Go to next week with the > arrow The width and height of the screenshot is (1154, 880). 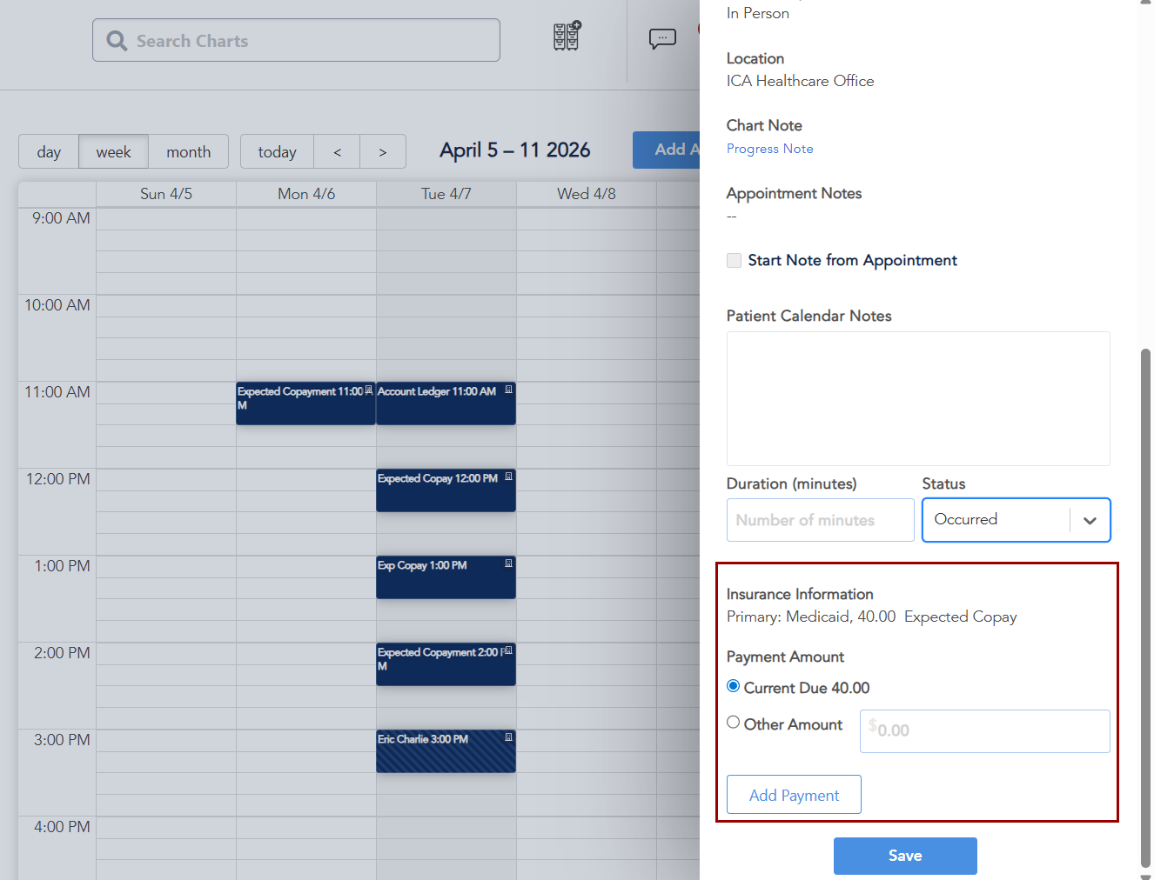[x=383, y=152]
